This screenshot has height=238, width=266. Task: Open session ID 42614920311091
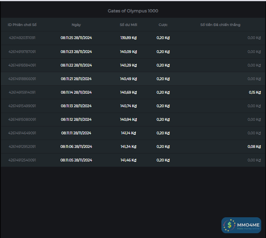click(x=22, y=38)
